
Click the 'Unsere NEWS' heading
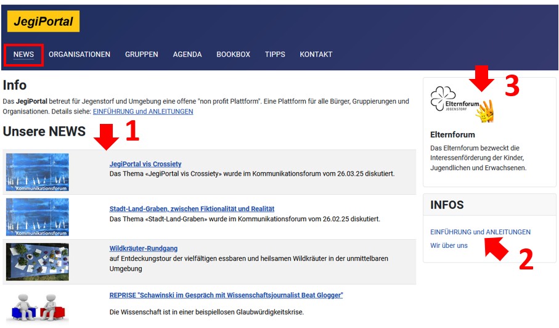(44, 131)
